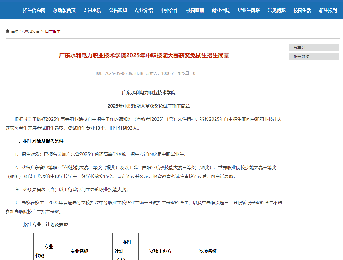
Task: Visit 中外合作 from the navigation bar
Action: pyautogui.click(x=169, y=9)
